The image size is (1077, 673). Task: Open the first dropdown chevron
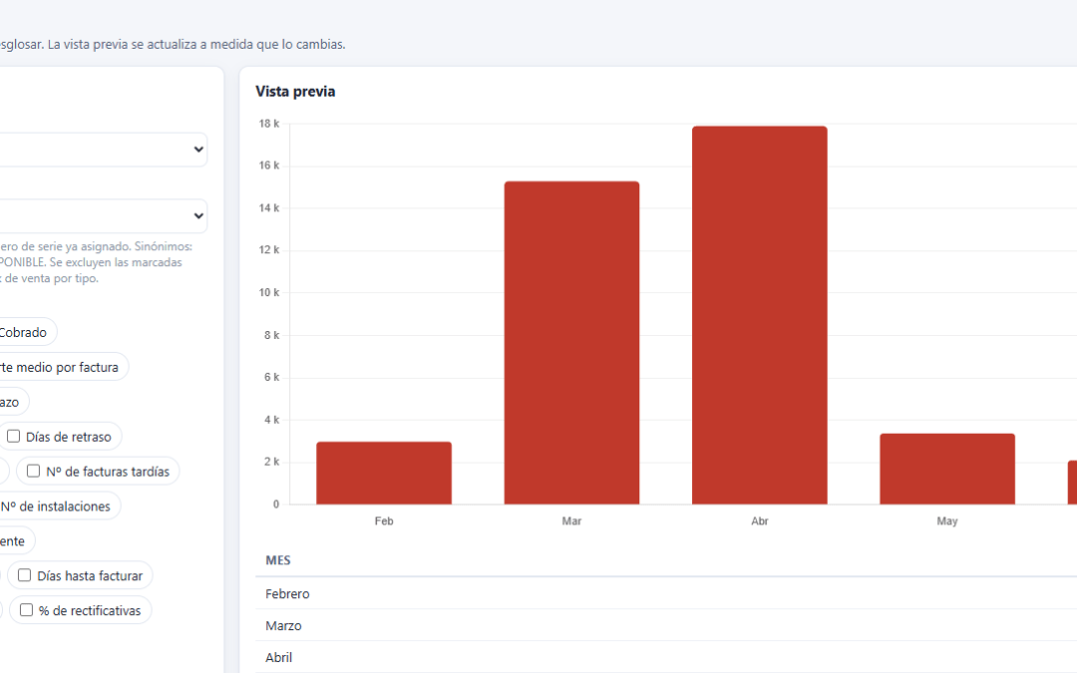(198, 150)
